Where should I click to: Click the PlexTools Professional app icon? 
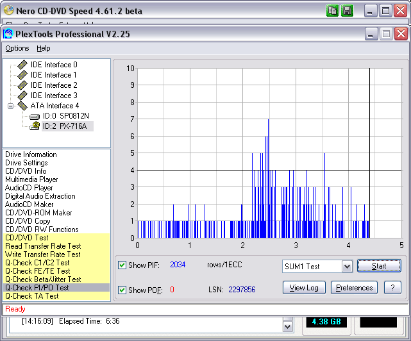8,34
